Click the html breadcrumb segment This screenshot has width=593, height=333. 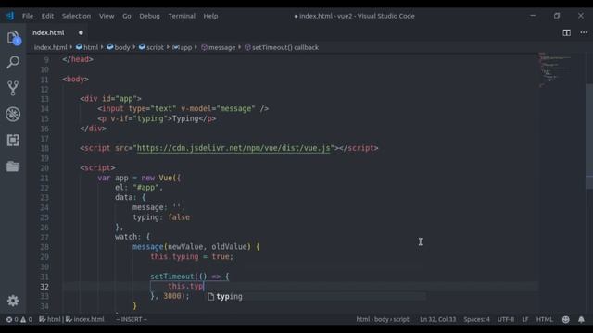(87, 47)
